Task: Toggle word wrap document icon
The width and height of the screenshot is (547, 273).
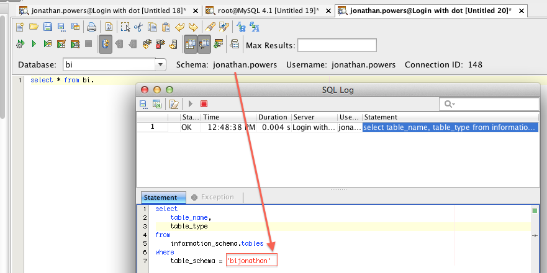Action: pyautogui.click(x=109, y=27)
